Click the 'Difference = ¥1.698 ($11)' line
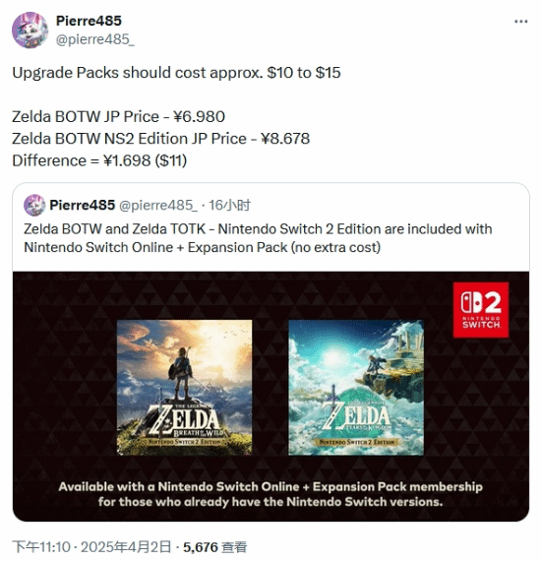The image size is (541, 561). (x=99, y=160)
